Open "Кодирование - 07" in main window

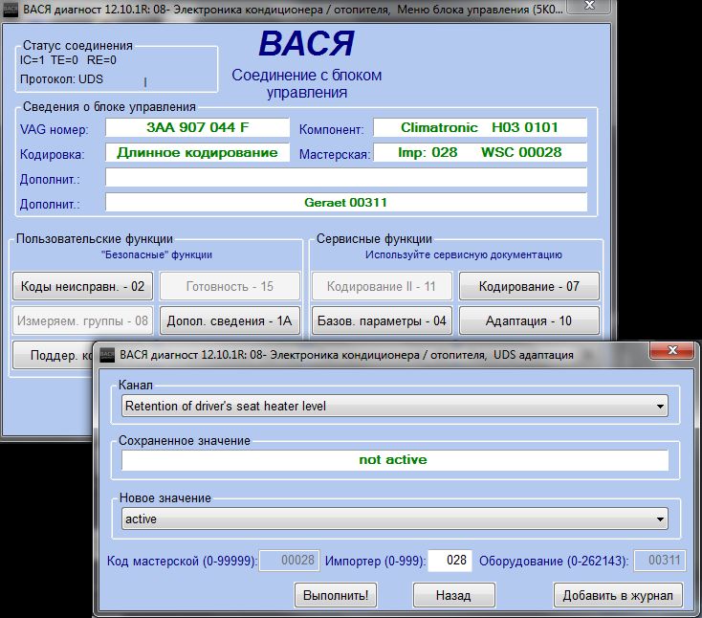[x=529, y=286]
